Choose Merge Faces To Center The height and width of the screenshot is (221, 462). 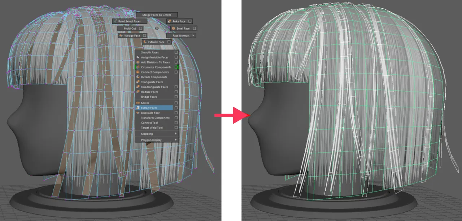point(157,15)
